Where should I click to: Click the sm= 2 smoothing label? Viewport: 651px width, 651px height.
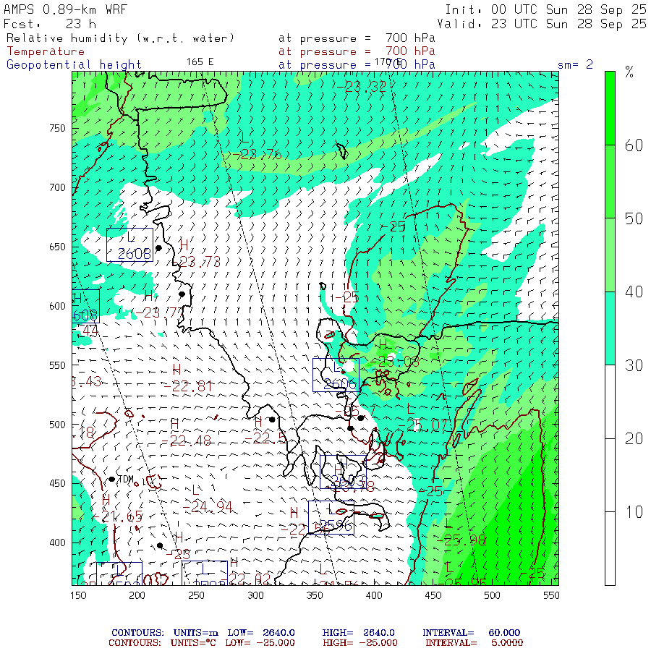[575, 64]
